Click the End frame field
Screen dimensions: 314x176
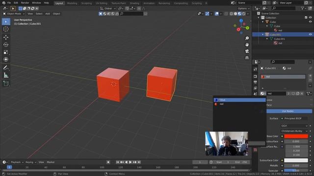coord(241,162)
